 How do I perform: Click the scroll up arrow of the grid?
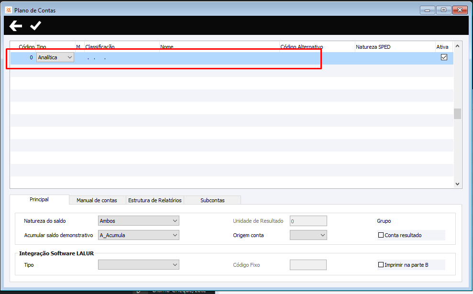[x=457, y=46]
